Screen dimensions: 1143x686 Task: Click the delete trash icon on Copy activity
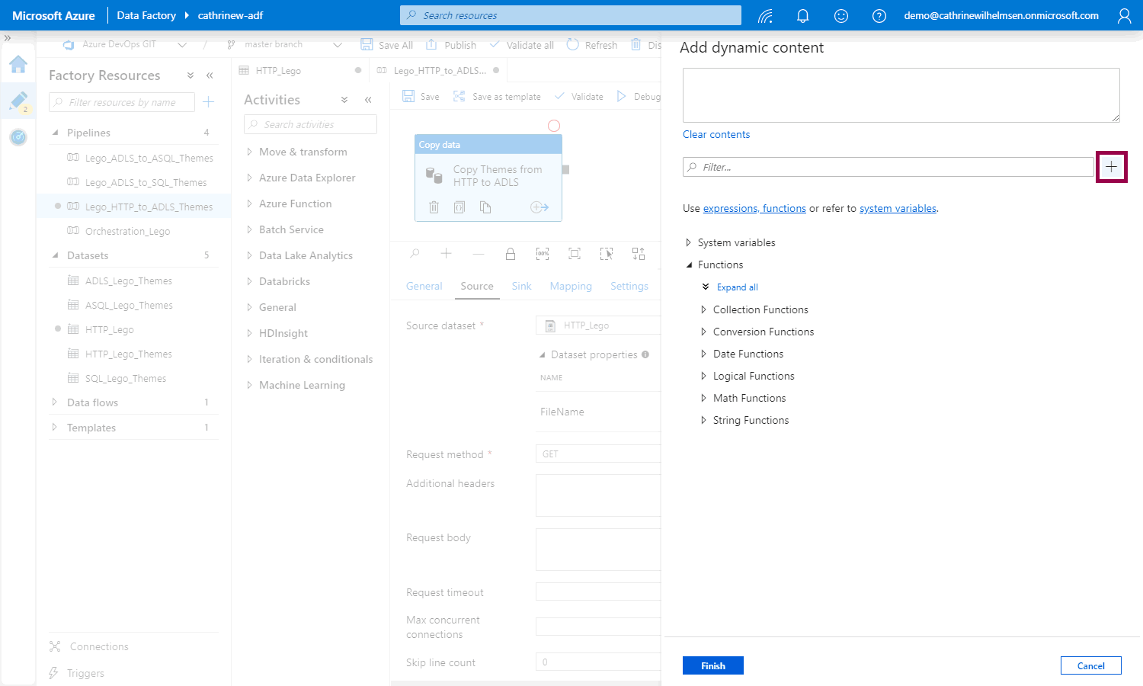click(x=434, y=207)
